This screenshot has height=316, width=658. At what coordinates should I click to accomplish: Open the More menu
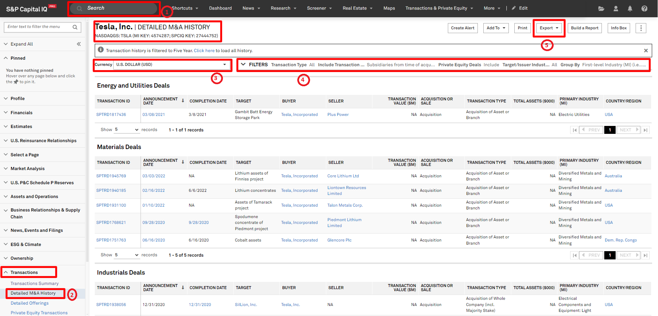(x=492, y=8)
